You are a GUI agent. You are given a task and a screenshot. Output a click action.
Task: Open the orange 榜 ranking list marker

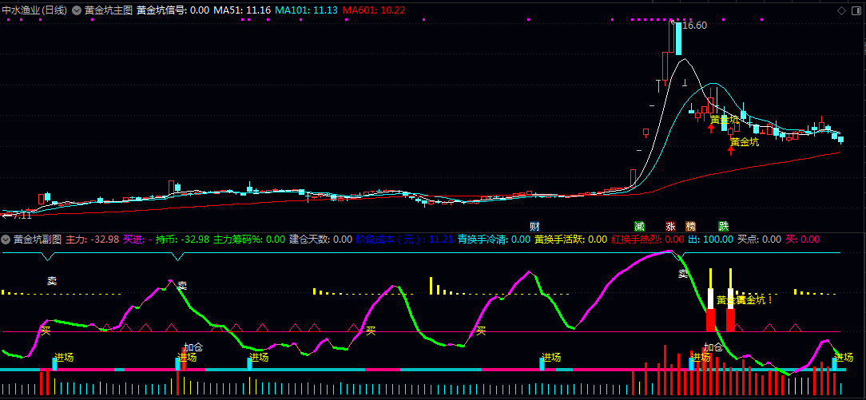690,226
